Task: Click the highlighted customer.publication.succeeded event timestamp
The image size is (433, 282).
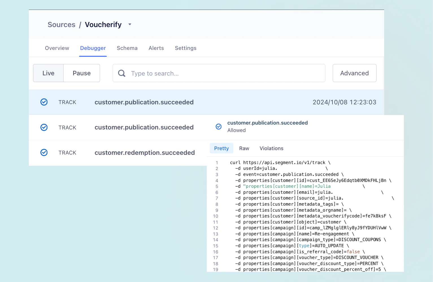Action: (x=344, y=102)
